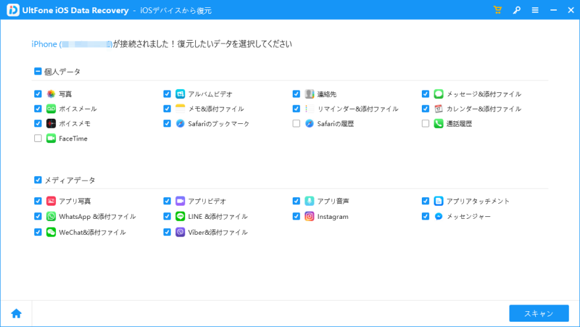This screenshot has height=327, width=580.
Task: Click the 写真 photos icon
Action: [51, 94]
